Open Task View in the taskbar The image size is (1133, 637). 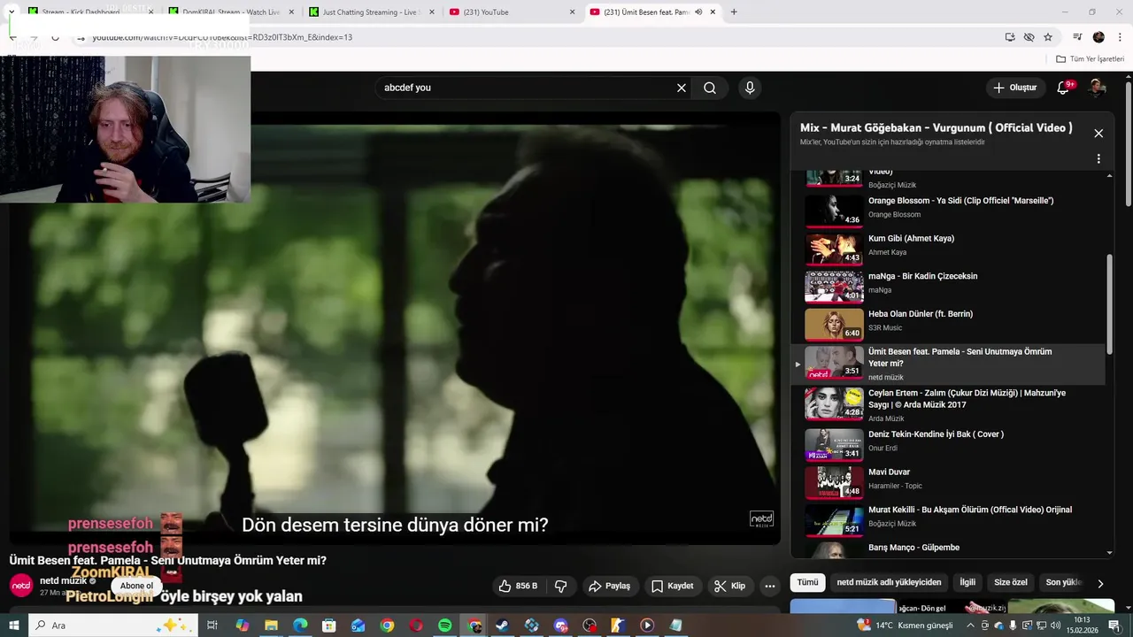pyautogui.click(x=212, y=625)
